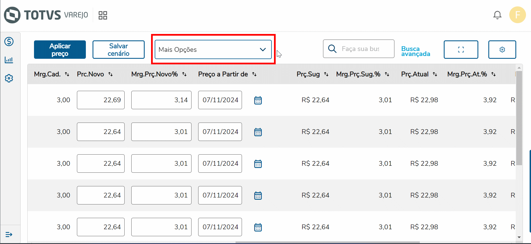Click the vertical scrollbar of the table
This screenshot has width=531, height=244.
(x=519, y=117)
